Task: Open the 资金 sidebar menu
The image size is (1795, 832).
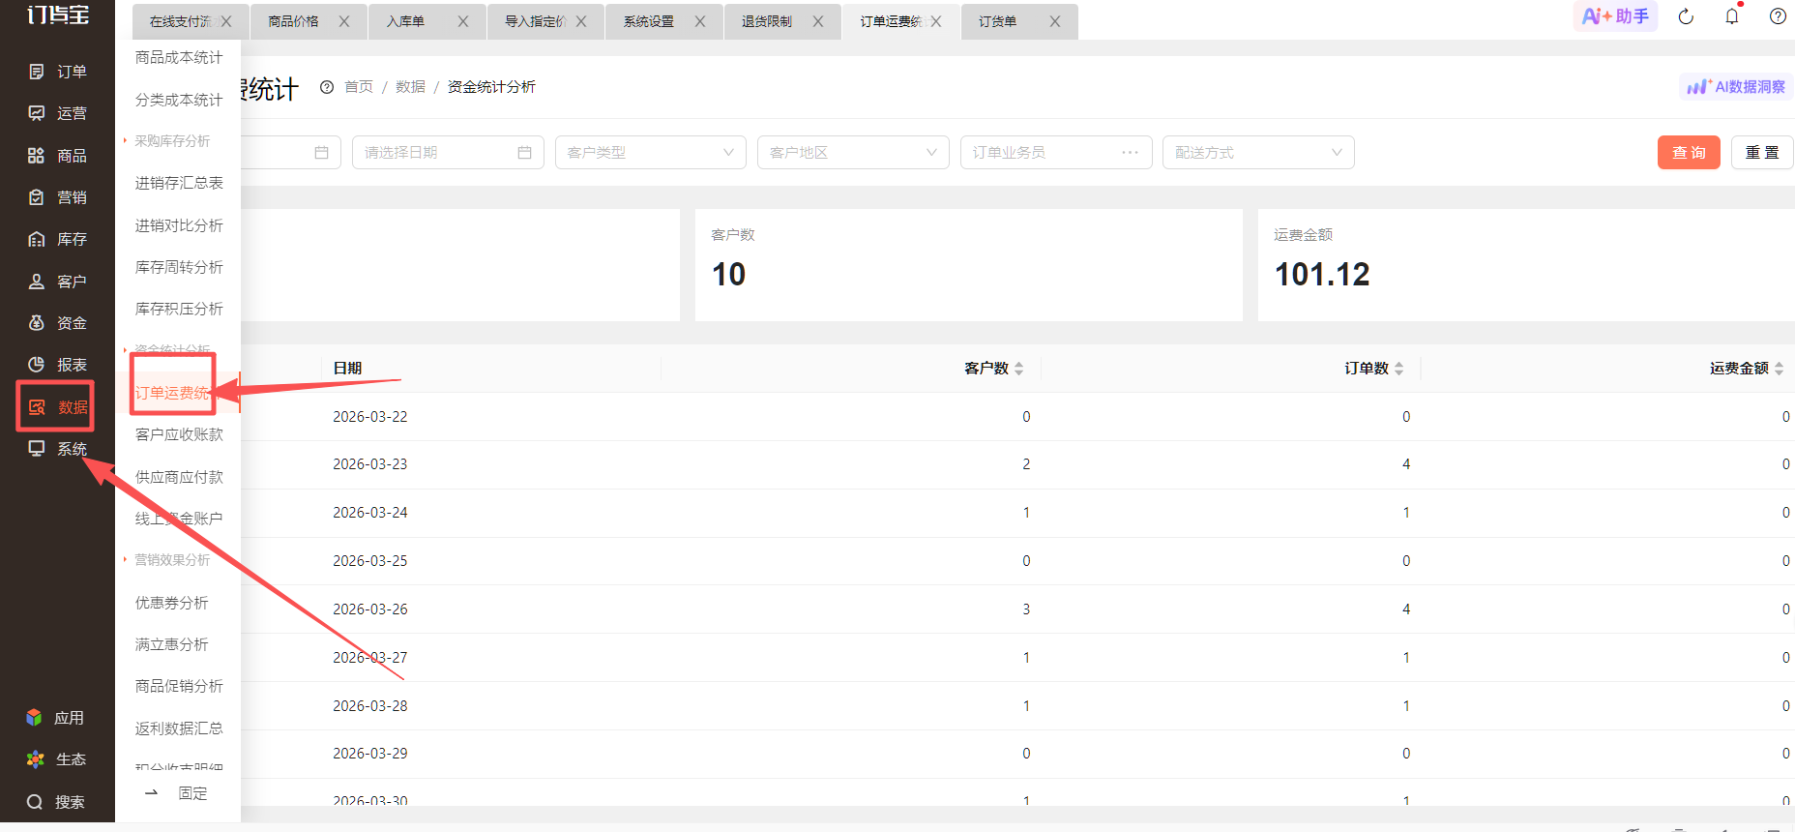Action: [x=57, y=323]
